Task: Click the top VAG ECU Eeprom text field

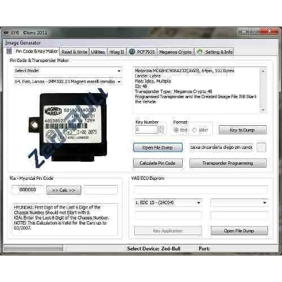Action: [201, 190]
